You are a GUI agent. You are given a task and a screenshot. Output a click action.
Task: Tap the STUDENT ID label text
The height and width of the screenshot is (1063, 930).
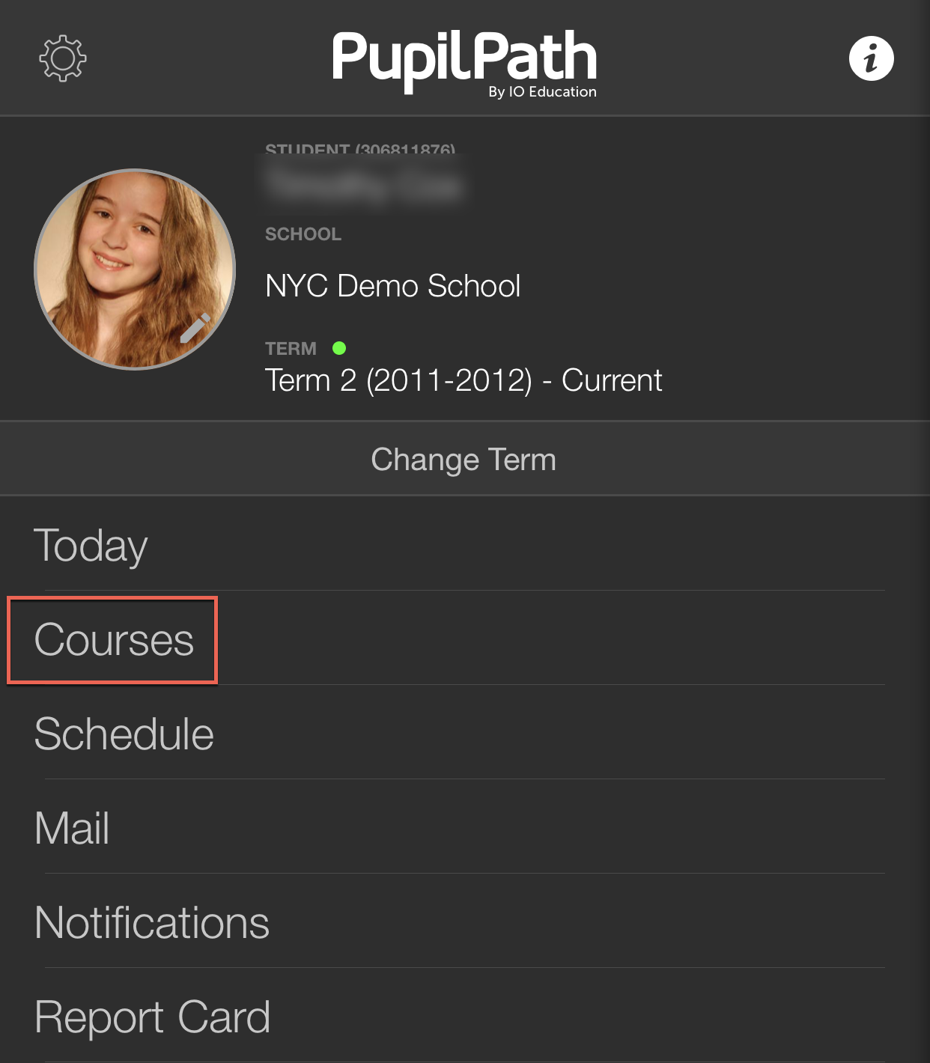click(x=360, y=149)
